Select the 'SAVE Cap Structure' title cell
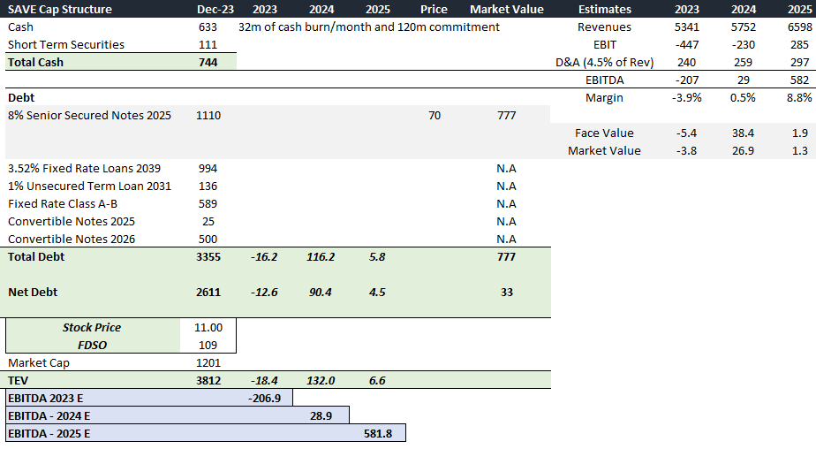Image resolution: width=816 pixels, height=449 pixels. tap(59, 10)
